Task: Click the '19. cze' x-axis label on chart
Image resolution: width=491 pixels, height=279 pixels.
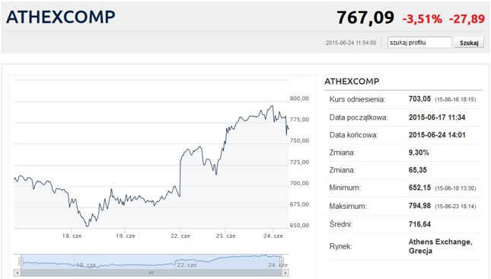Action: coord(126,236)
